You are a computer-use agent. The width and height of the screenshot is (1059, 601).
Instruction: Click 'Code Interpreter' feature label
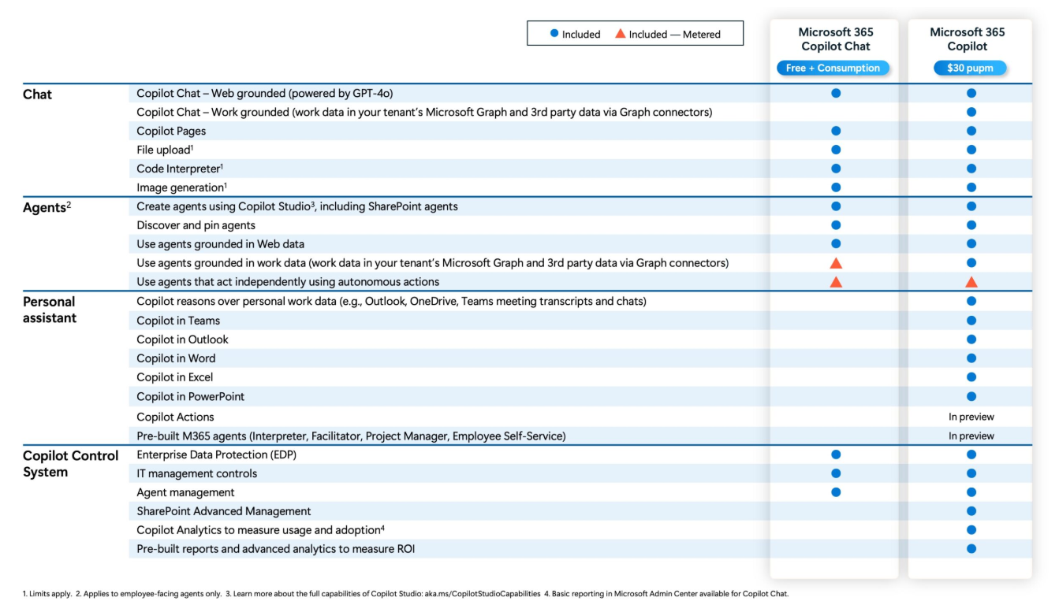point(180,169)
